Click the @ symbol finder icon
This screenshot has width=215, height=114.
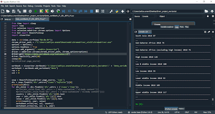[x=30, y=11]
